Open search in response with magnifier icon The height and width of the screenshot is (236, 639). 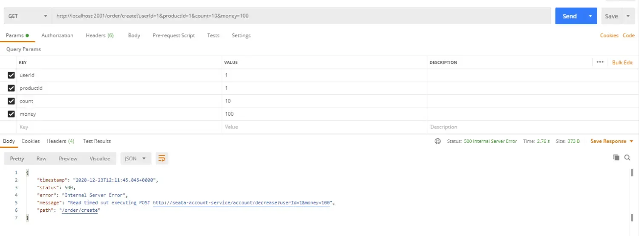click(627, 157)
